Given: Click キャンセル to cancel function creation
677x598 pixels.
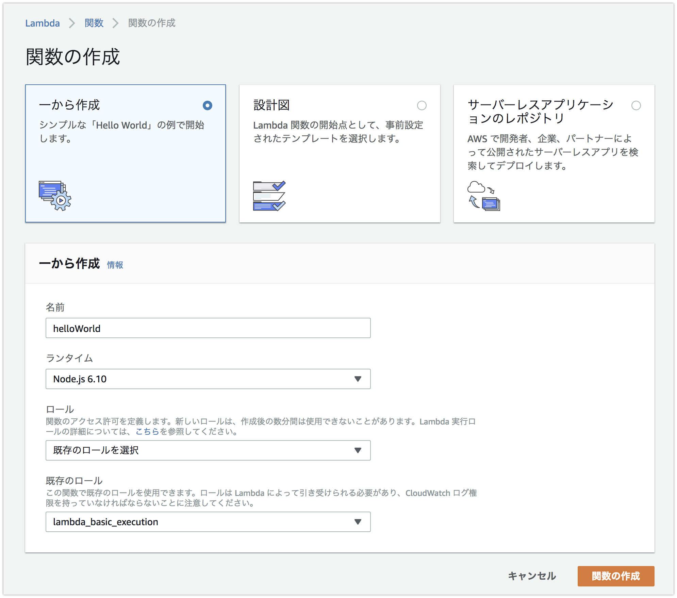Looking at the screenshot, I should pyautogui.click(x=532, y=576).
